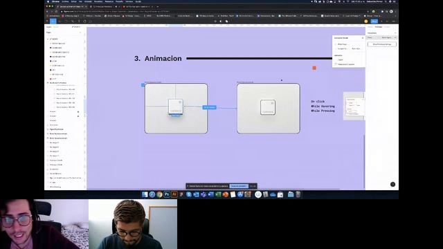This screenshot has width=443, height=249.
Task: Click the user avatar in Figma toolbar
Action: tap(366, 21)
